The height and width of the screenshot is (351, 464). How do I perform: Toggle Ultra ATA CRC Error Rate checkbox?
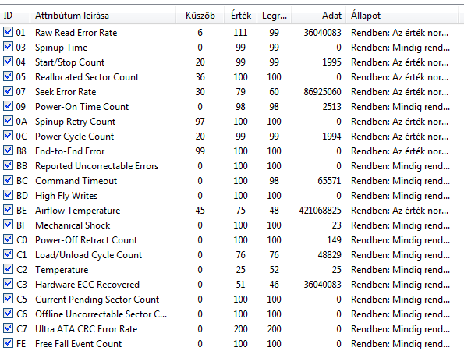8,328
